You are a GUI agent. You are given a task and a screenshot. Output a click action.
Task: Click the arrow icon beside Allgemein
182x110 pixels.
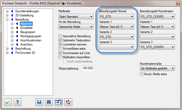pos(17,24)
